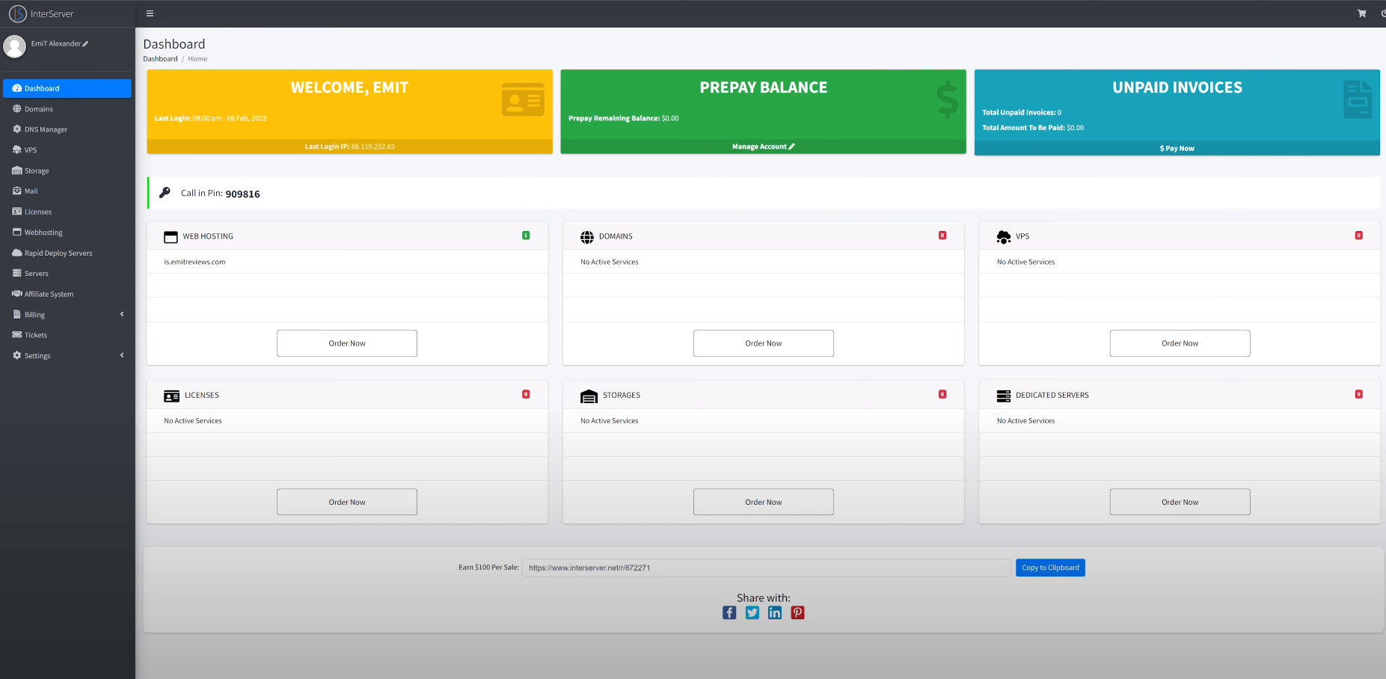Edit profile pencil next to EmiT Alexander
The image size is (1386, 679).
(85, 44)
